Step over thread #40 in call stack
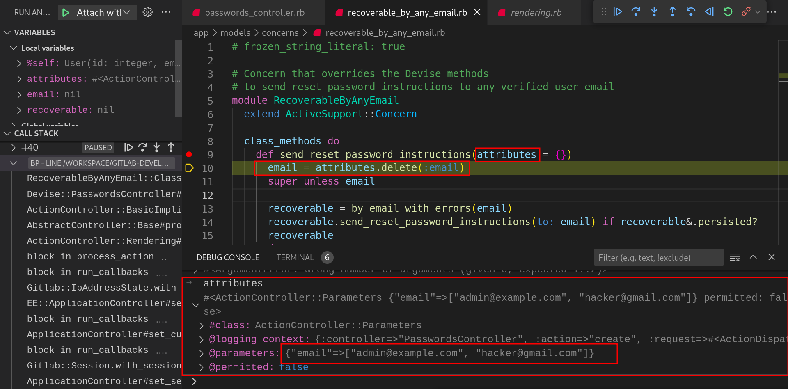Image resolution: width=788 pixels, height=389 pixels. tap(142, 147)
